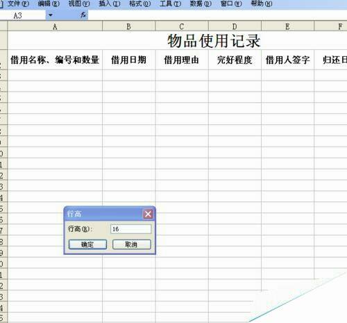Open the 格式 (Format) menu
The height and width of the screenshot is (323, 347).
[139, 3]
